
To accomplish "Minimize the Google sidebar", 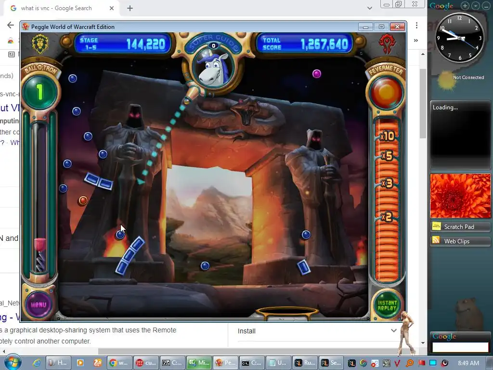I will 486,5.
